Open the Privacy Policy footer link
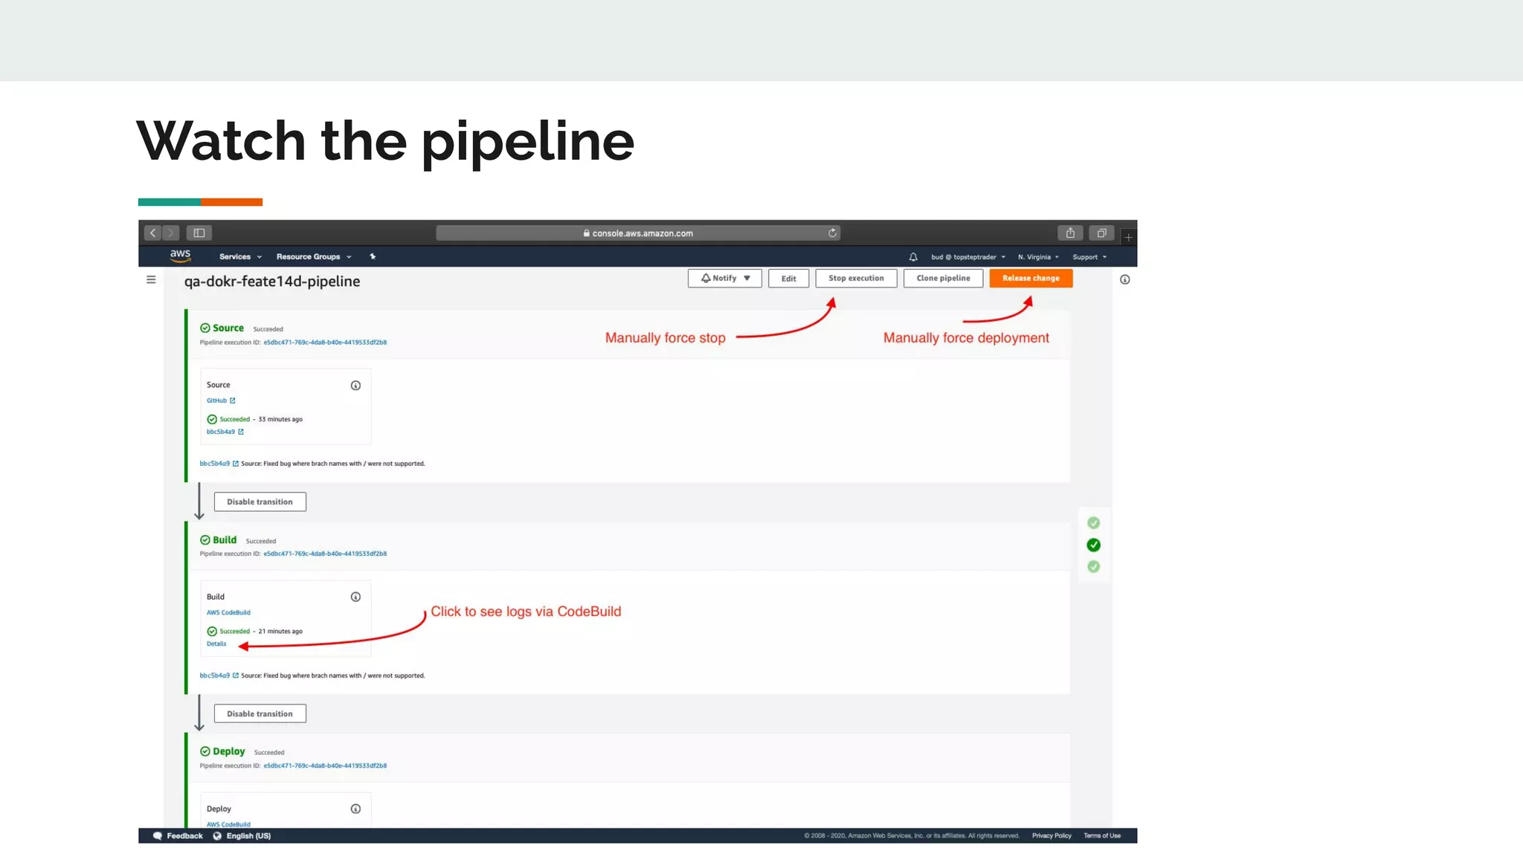 click(1052, 836)
